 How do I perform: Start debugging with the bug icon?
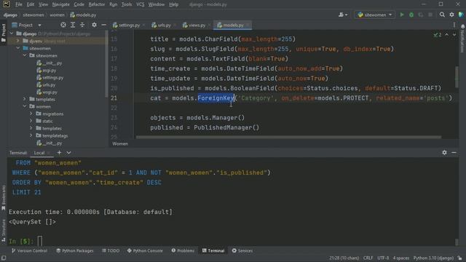point(411,15)
